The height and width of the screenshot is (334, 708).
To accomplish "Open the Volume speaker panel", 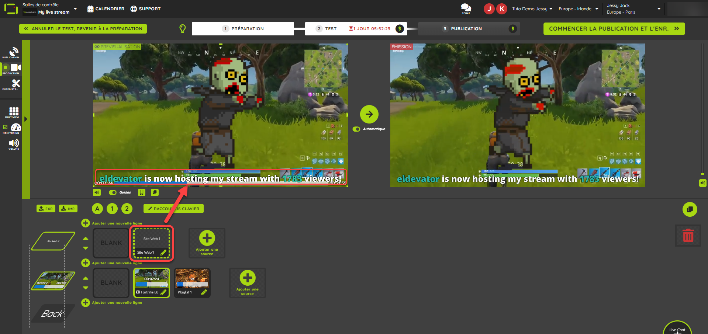I will coord(14,144).
